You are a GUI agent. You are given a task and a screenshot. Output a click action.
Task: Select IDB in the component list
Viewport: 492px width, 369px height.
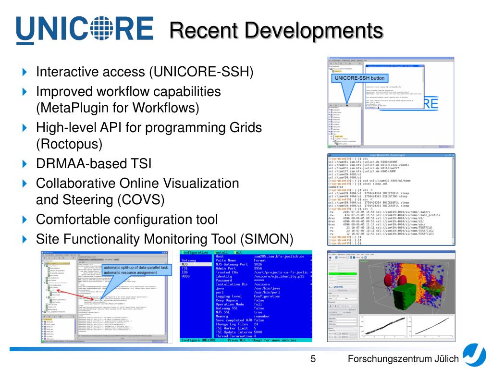(x=184, y=272)
